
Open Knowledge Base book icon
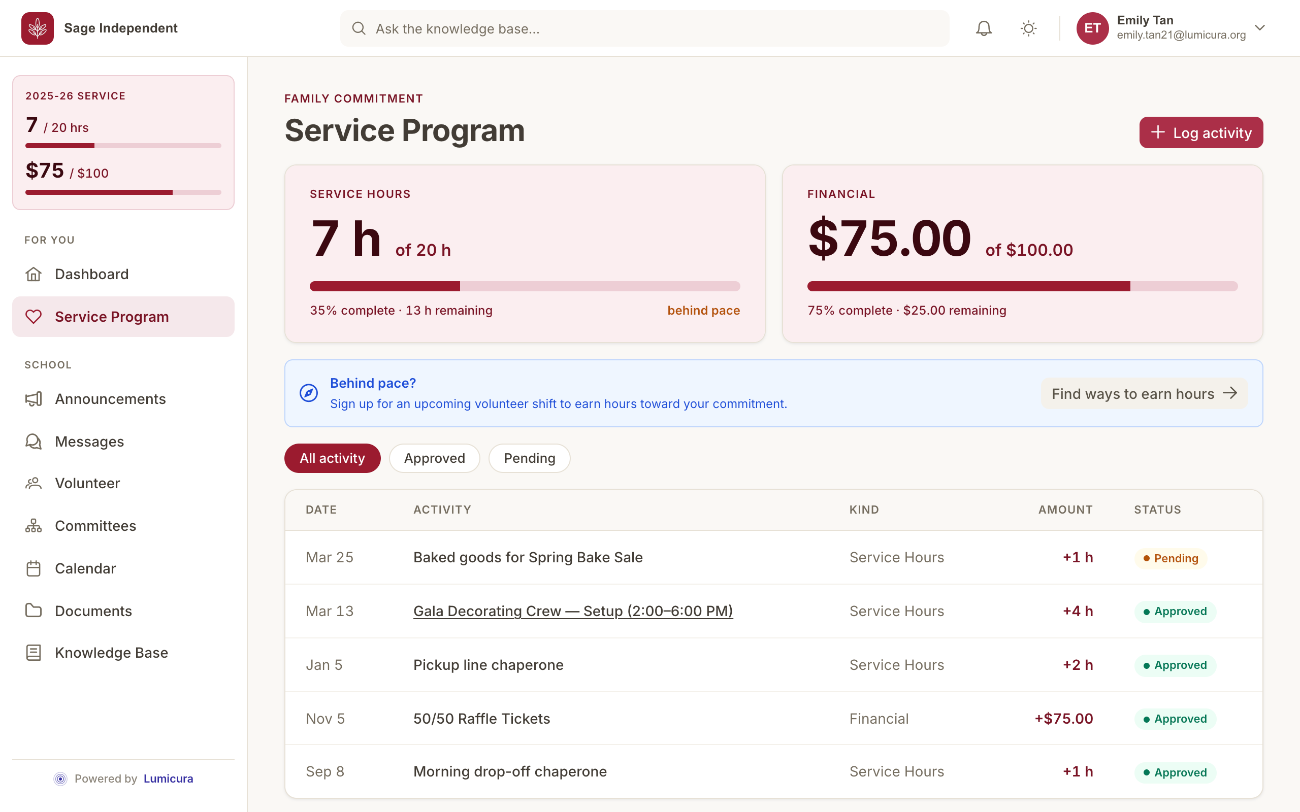pos(34,653)
